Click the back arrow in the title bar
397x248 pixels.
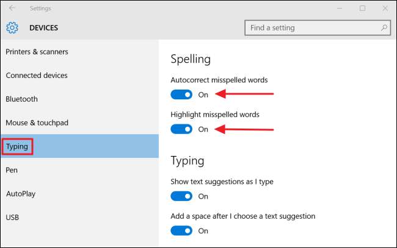coord(12,9)
